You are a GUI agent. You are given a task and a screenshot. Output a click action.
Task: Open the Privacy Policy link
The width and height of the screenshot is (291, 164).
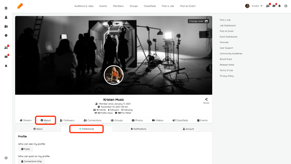[227, 76]
